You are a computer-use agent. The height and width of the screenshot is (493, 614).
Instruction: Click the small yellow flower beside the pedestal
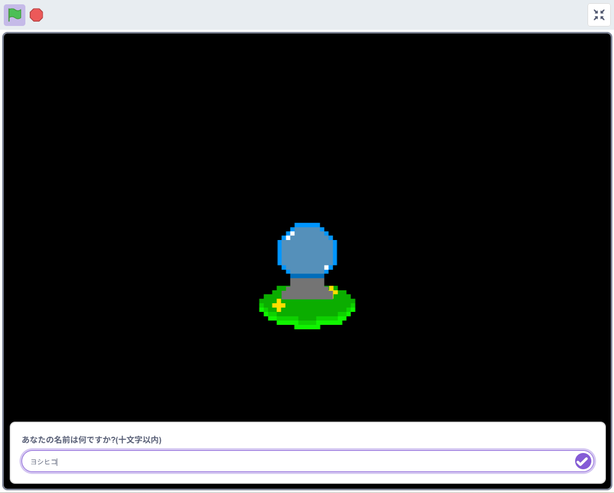tap(333, 290)
